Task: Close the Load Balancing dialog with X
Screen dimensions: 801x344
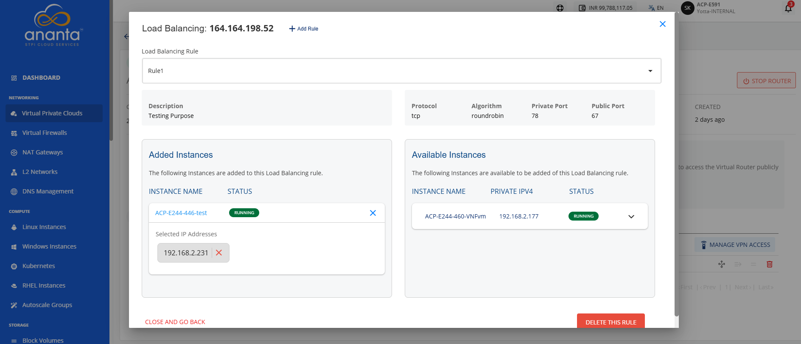Action: 662,24
